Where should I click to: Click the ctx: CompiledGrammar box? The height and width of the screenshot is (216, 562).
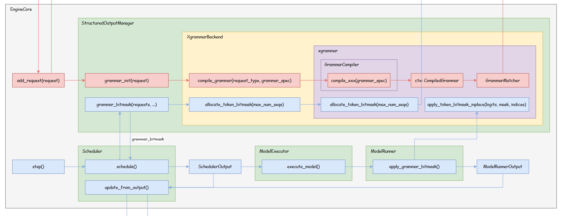(x=437, y=81)
